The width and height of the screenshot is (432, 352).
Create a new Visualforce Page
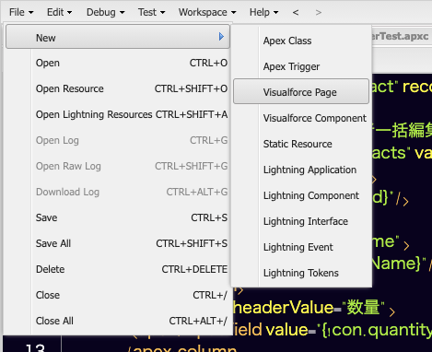tap(301, 91)
